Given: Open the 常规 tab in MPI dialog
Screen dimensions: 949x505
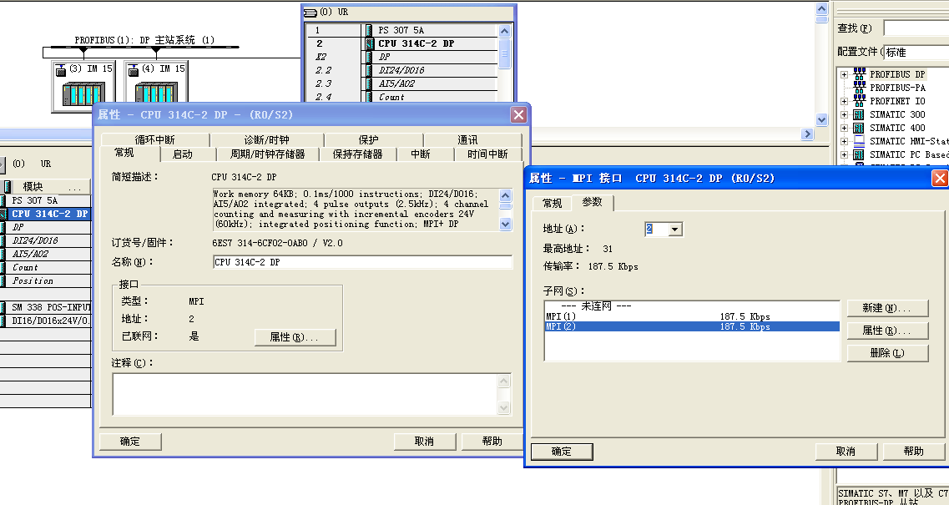Looking at the screenshot, I should (x=552, y=204).
